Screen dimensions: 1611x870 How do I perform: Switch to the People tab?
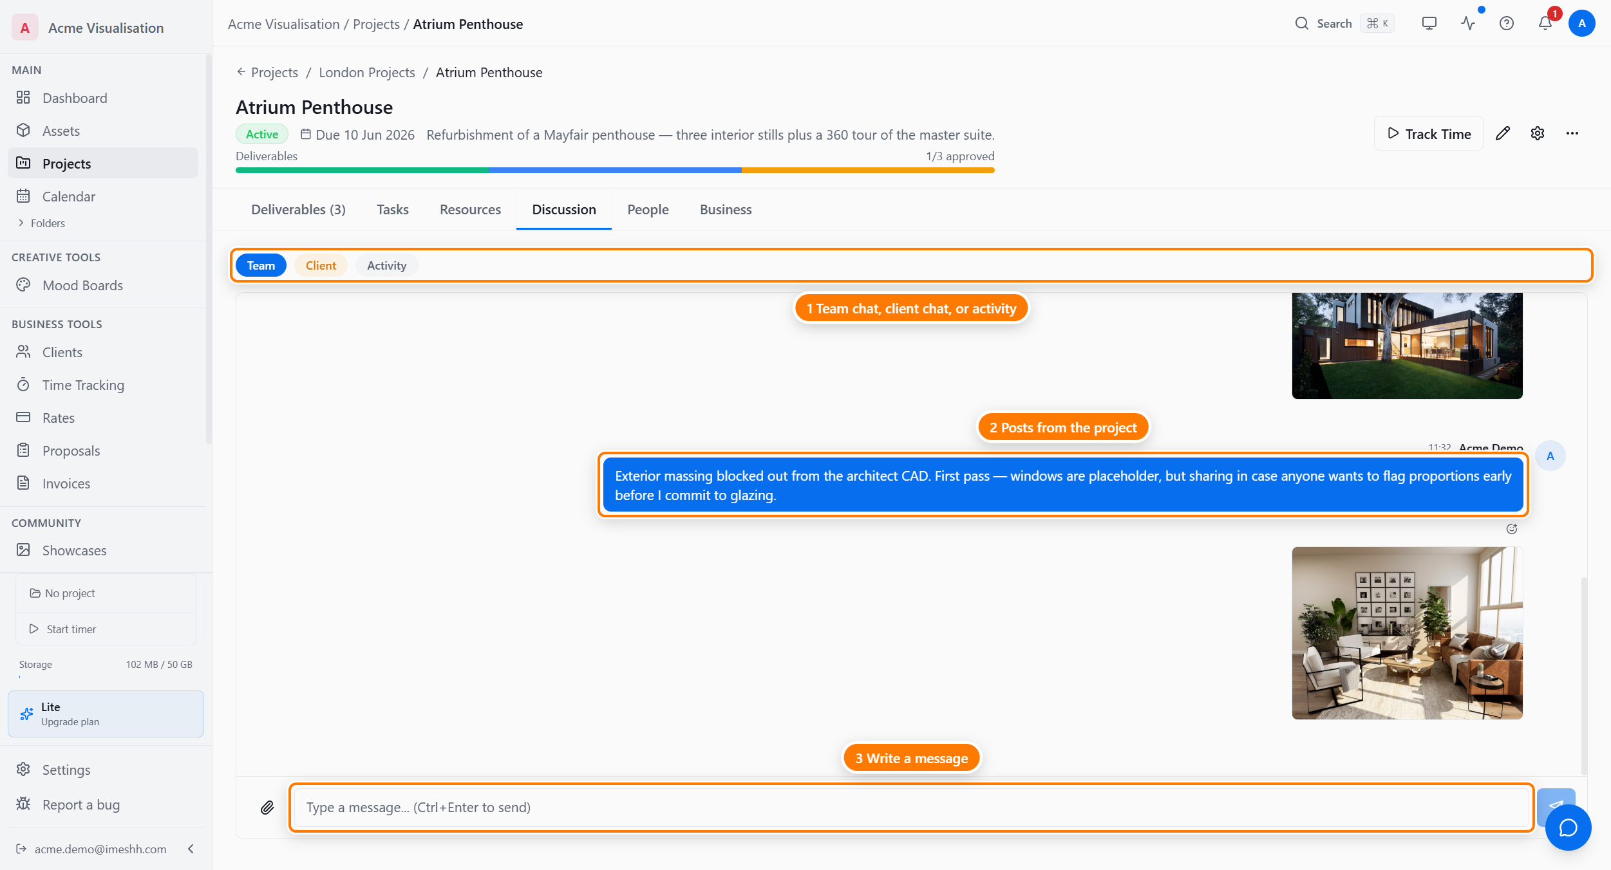(648, 209)
